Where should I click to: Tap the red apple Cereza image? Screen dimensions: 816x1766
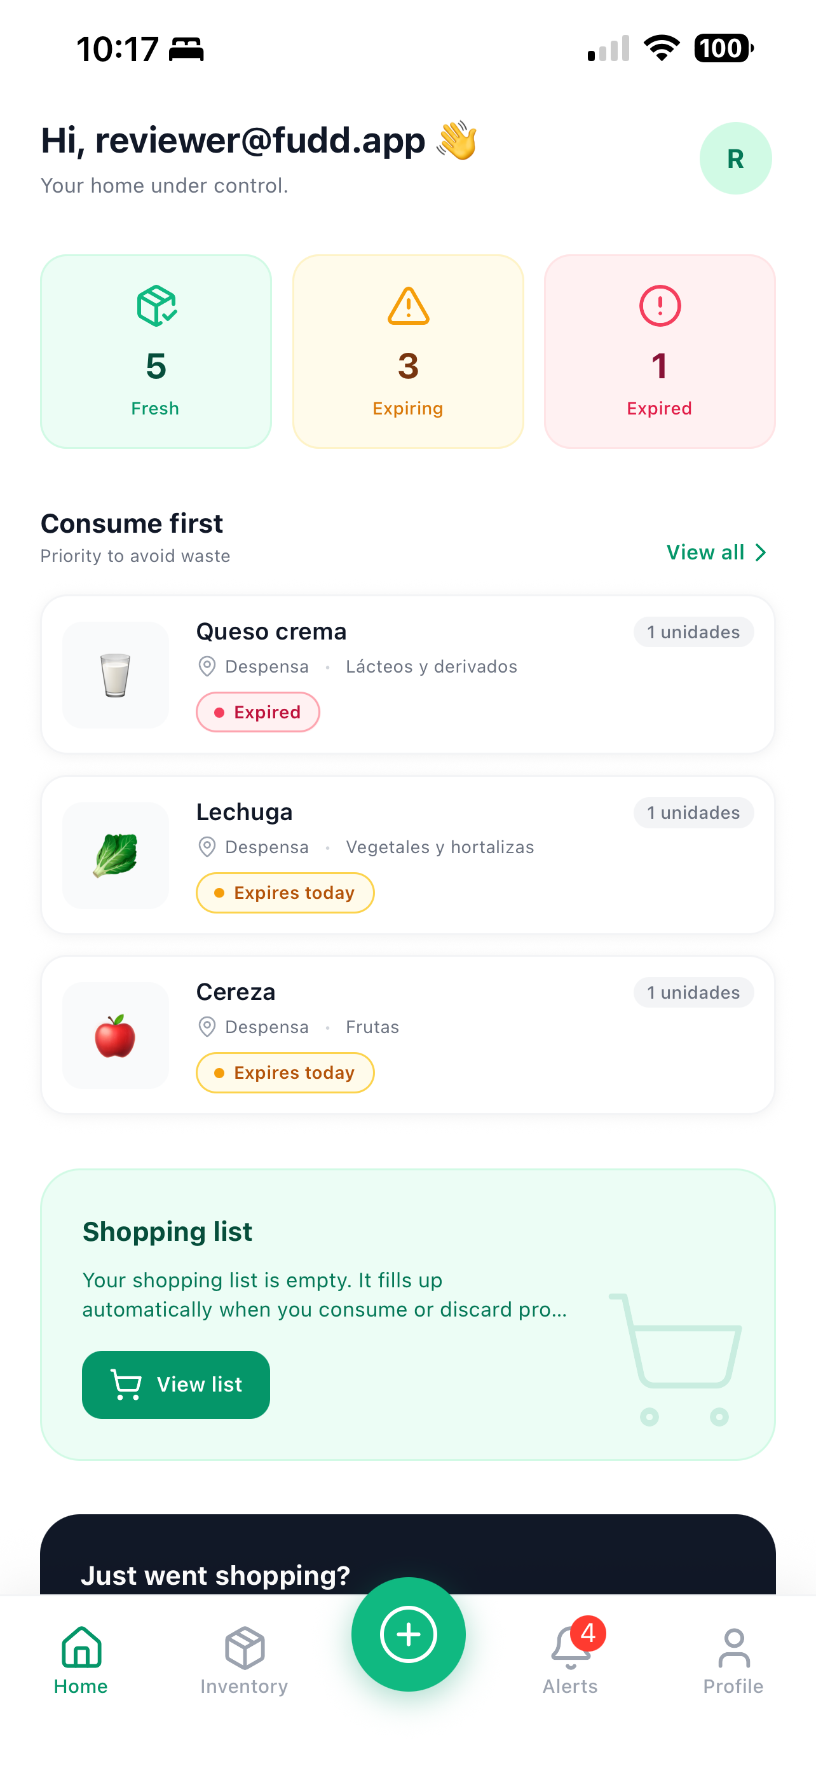click(116, 1035)
